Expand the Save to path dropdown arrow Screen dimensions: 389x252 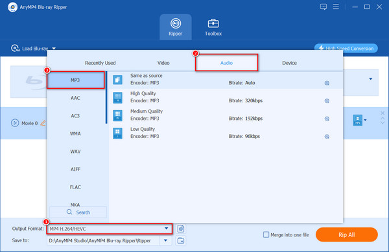(165, 240)
